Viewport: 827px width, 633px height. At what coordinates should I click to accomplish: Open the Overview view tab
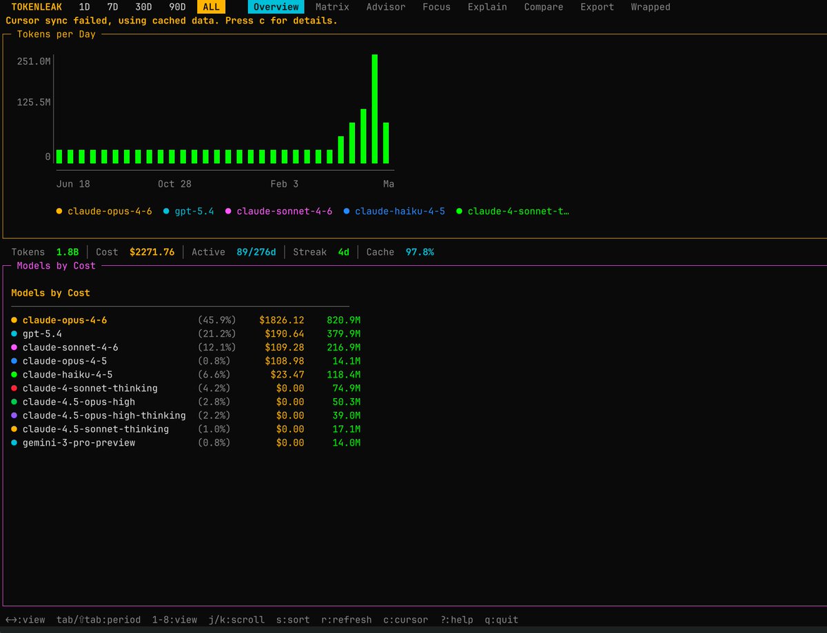click(x=276, y=7)
